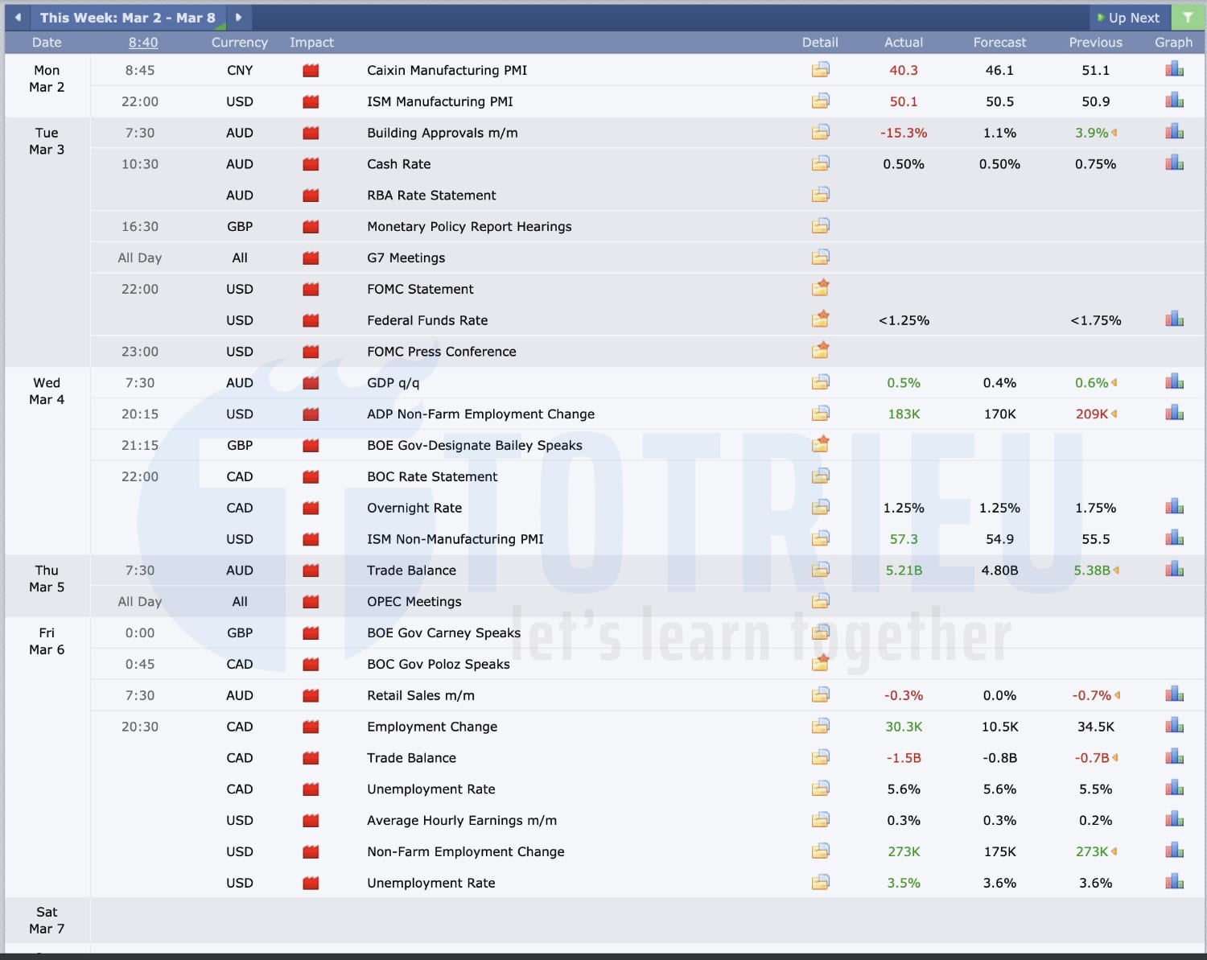Click the All Day time for OPEC Meetings
Viewport: 1207px width, 960px height.
click(140, 602)
